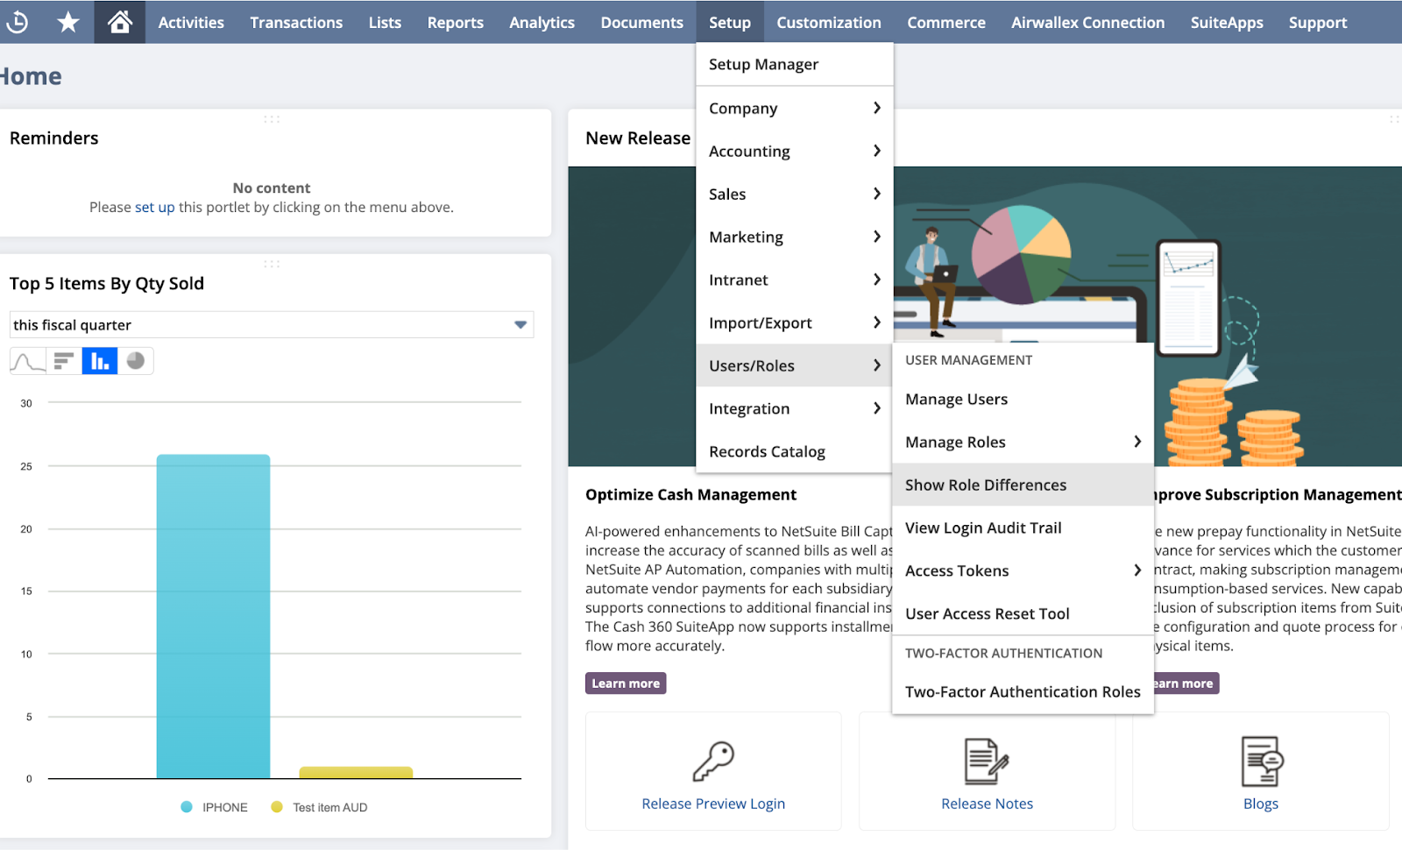This screenshot has width=1402, height=850.
Task: Open the 'this fiscal quarter' period dropdown
Action: click(520, 325)
